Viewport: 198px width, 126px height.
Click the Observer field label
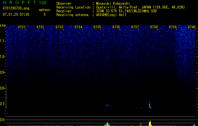(64, 3)
